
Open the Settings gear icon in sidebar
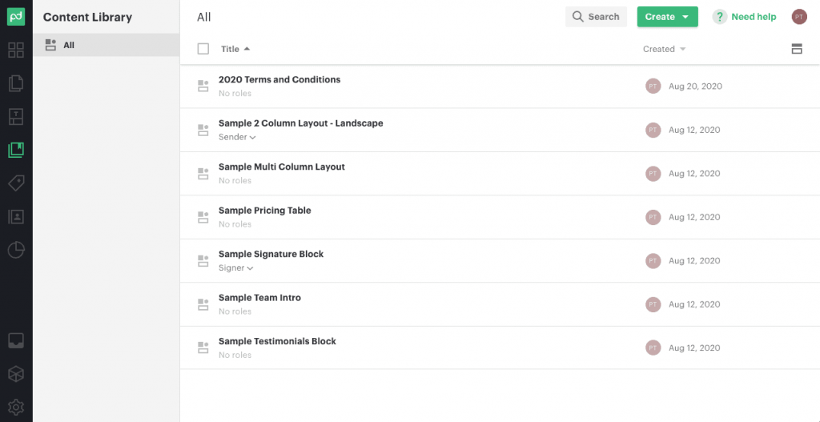(x=16, y=406)
